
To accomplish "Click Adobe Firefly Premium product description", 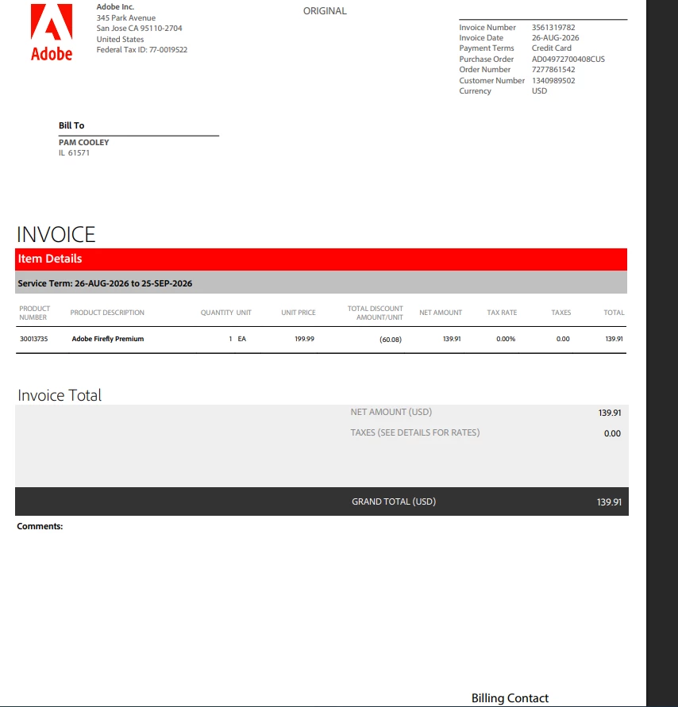I will [x=108, y=339].
